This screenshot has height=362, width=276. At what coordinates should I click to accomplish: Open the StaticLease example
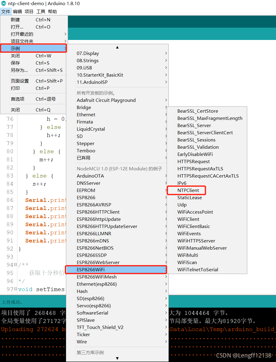click(x=207, y=197)
